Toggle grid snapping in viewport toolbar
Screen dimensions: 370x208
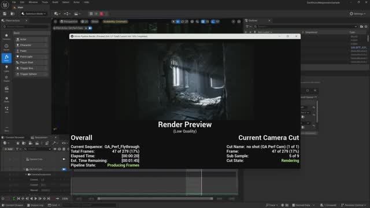coord(203,21)
